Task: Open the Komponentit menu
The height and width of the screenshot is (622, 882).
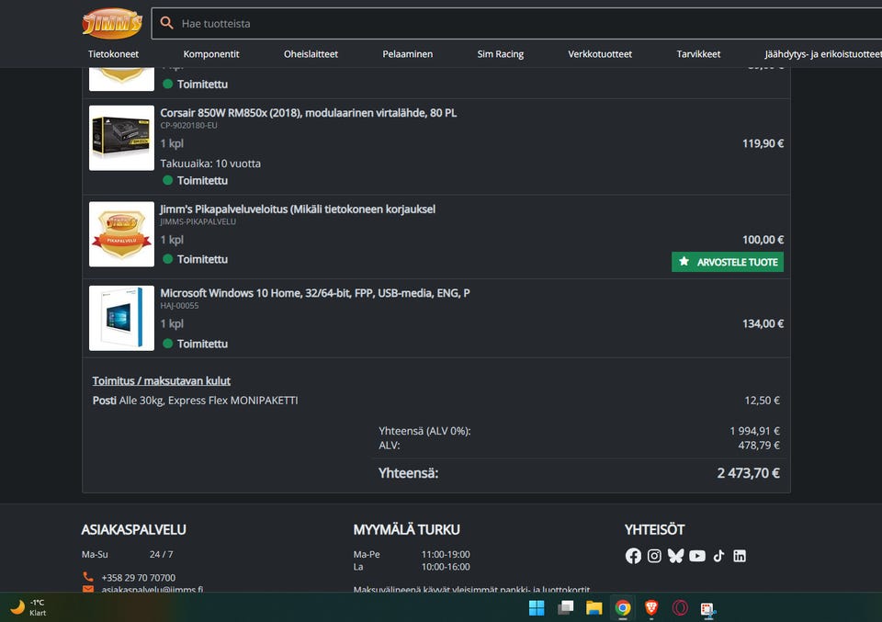Action: (x=211, y=54)
